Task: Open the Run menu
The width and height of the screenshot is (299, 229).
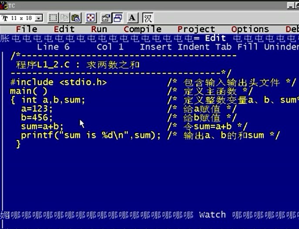Action: click(x=99, y=29)
